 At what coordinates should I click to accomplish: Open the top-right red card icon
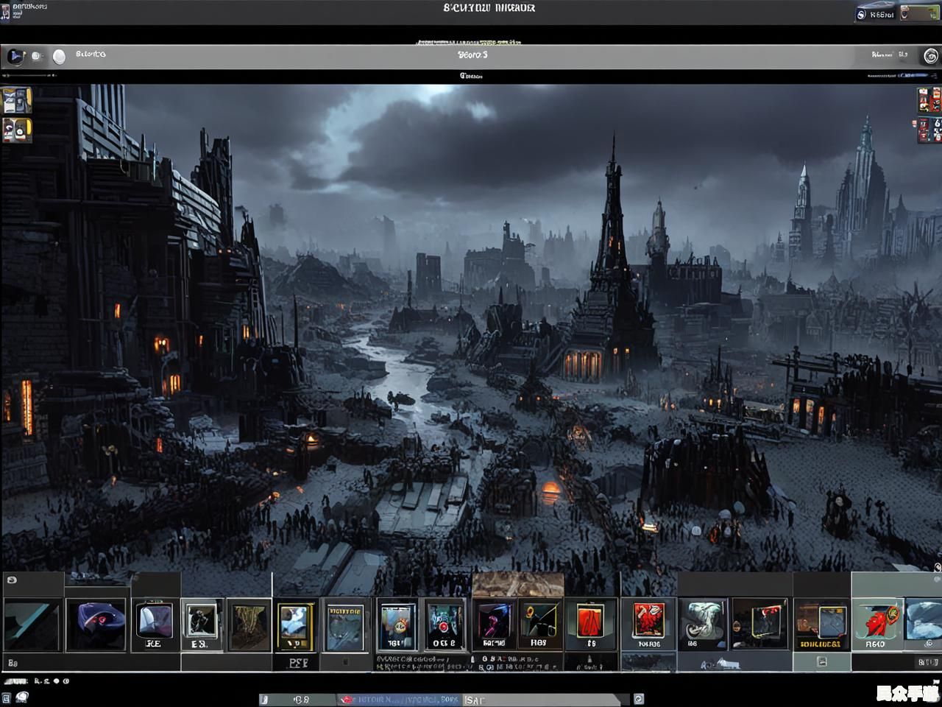(924, 99)
